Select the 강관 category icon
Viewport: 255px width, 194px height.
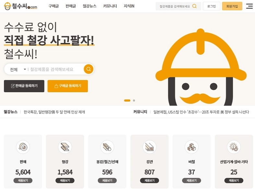(149, 147)
